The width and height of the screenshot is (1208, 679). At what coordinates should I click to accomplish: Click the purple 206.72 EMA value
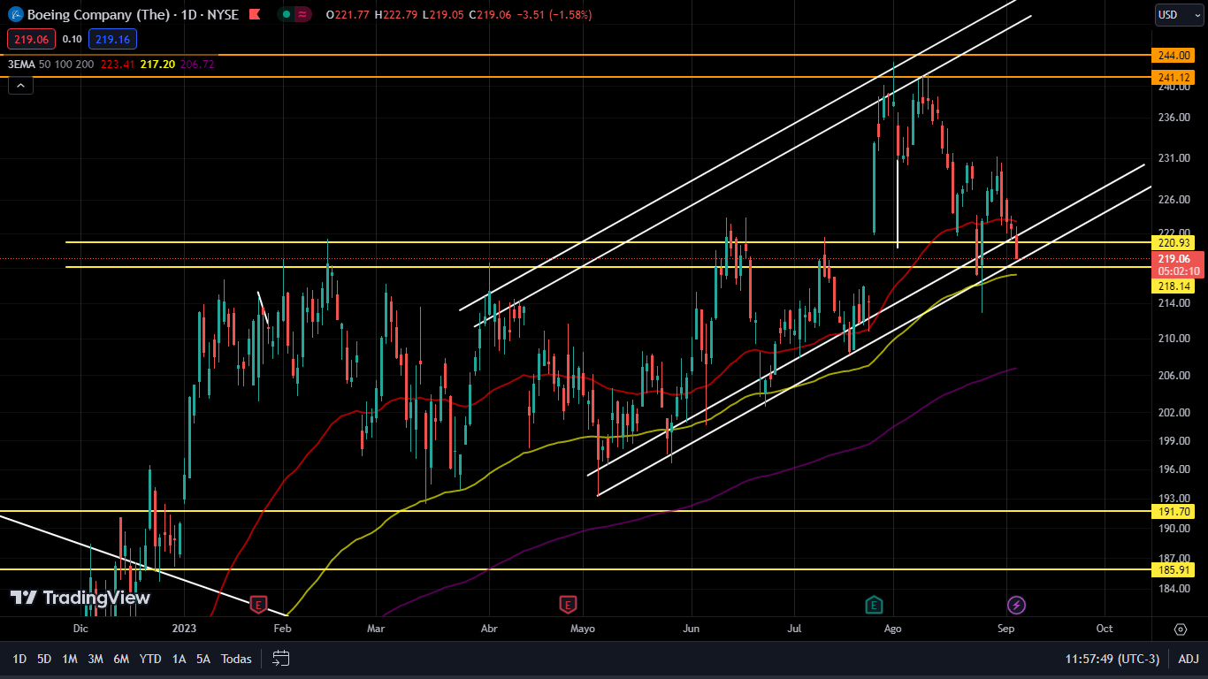[x=196, y=65]
